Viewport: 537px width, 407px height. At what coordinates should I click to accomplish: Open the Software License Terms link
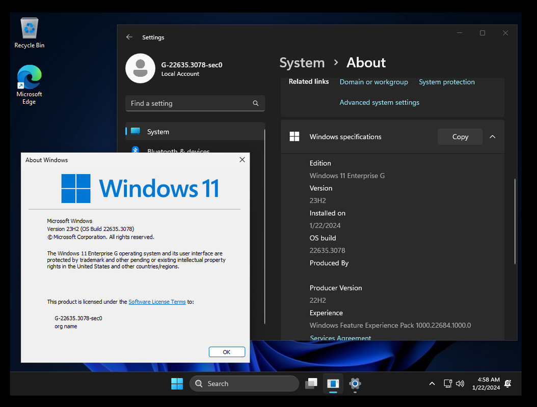pyautogui.click(x=157, y=302)
